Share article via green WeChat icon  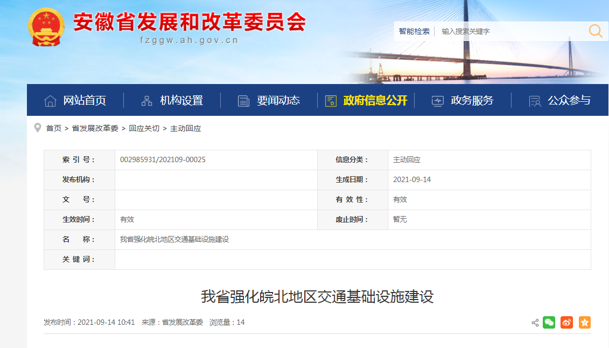549,322
